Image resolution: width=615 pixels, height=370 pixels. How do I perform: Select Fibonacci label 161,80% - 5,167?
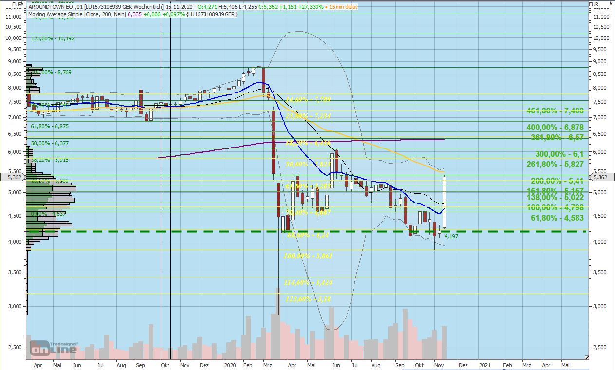click(x=555, y=191)
